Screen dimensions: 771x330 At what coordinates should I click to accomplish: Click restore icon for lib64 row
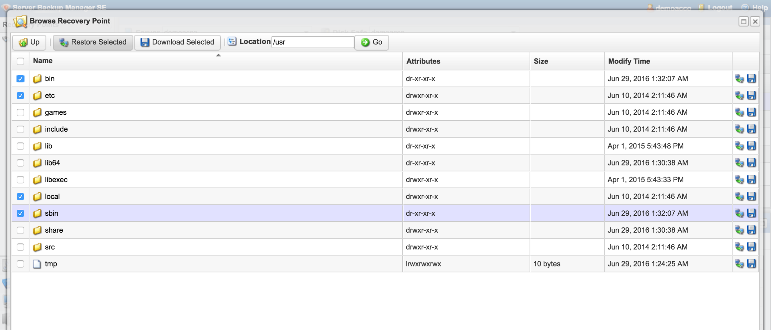[x=739, y=163]
